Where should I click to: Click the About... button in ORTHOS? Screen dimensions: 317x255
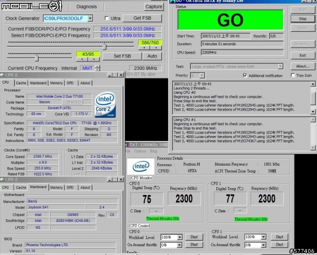pyautogui.click(x=303, y=66)
